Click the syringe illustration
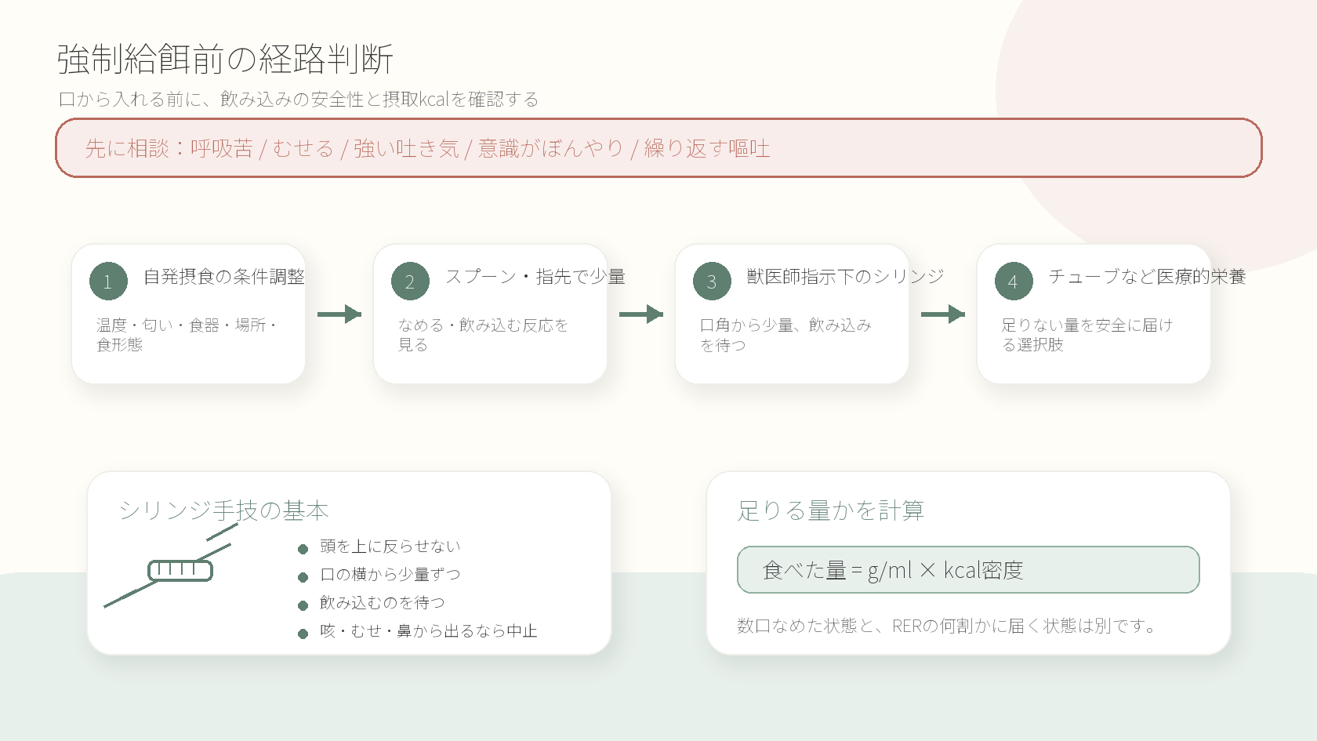Viewport: 1317px width, 741px height. (x=170, y=565)
